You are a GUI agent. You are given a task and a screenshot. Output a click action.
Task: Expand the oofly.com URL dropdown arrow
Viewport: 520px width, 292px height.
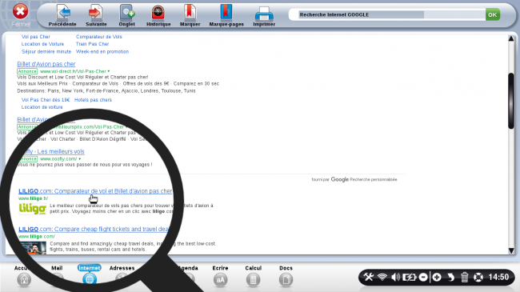(79, 159)
